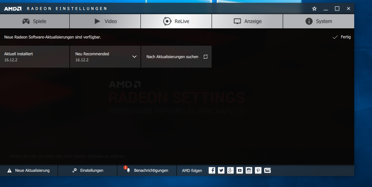Click the link to learn about Radeon Software
372x187 pixels.
[x=67, y=156]
